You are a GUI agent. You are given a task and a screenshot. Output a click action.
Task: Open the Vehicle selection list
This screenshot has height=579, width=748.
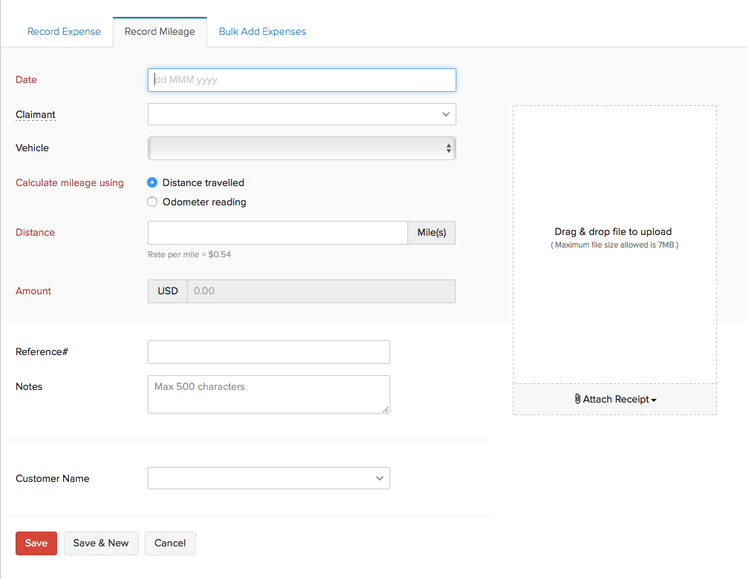297,148
